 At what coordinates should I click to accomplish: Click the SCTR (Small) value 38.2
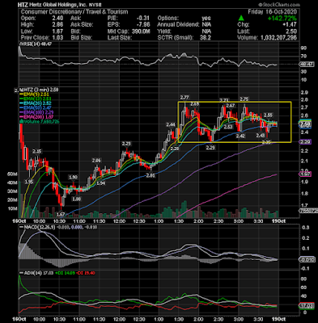[206, 38]
